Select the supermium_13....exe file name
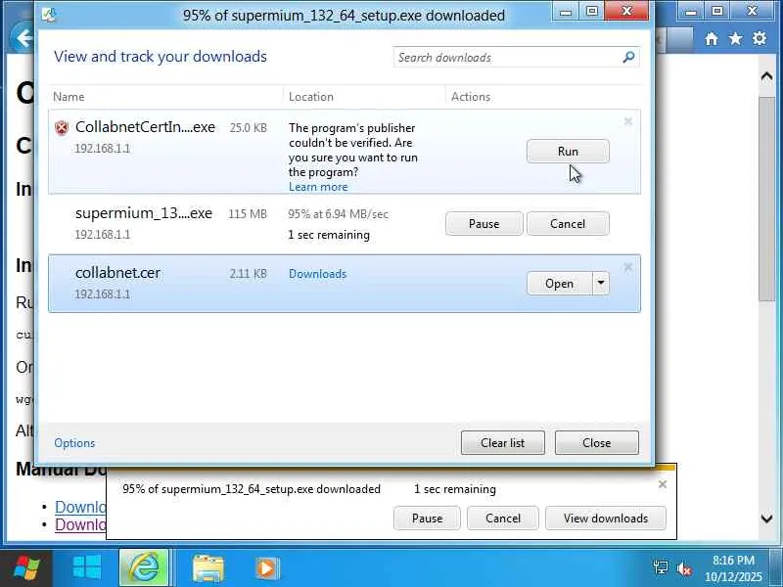This screenshot has width=783, height=587. pos(144,213)
